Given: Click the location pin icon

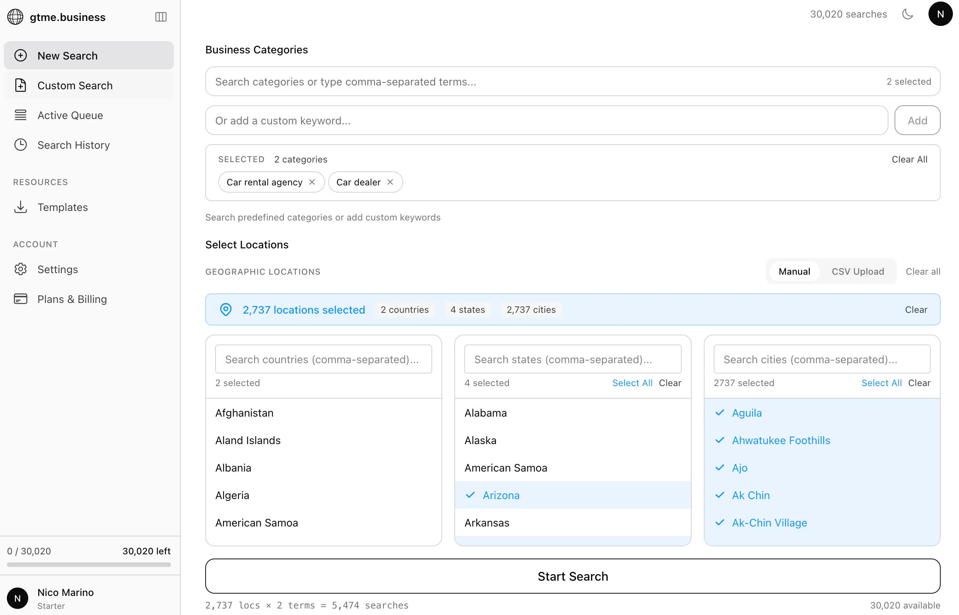Looking at the screenshot, I should pos(226,309).
